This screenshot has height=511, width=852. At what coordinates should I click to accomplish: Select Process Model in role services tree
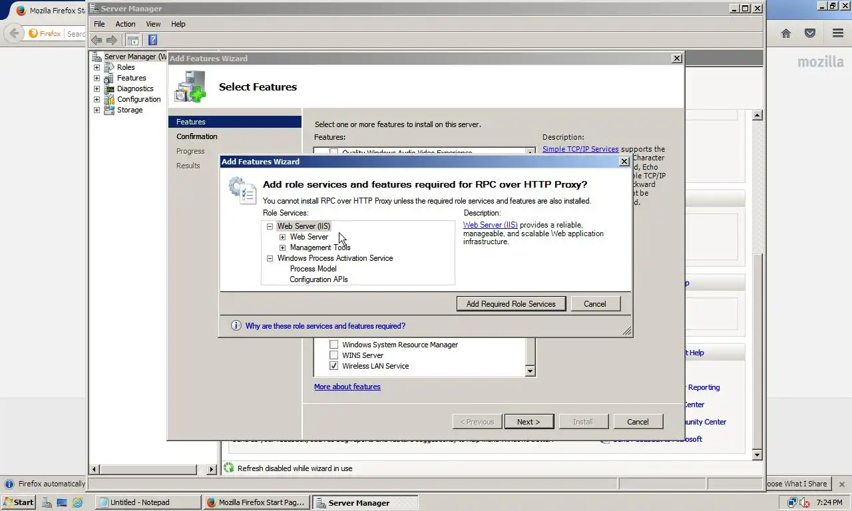point(313,269)
